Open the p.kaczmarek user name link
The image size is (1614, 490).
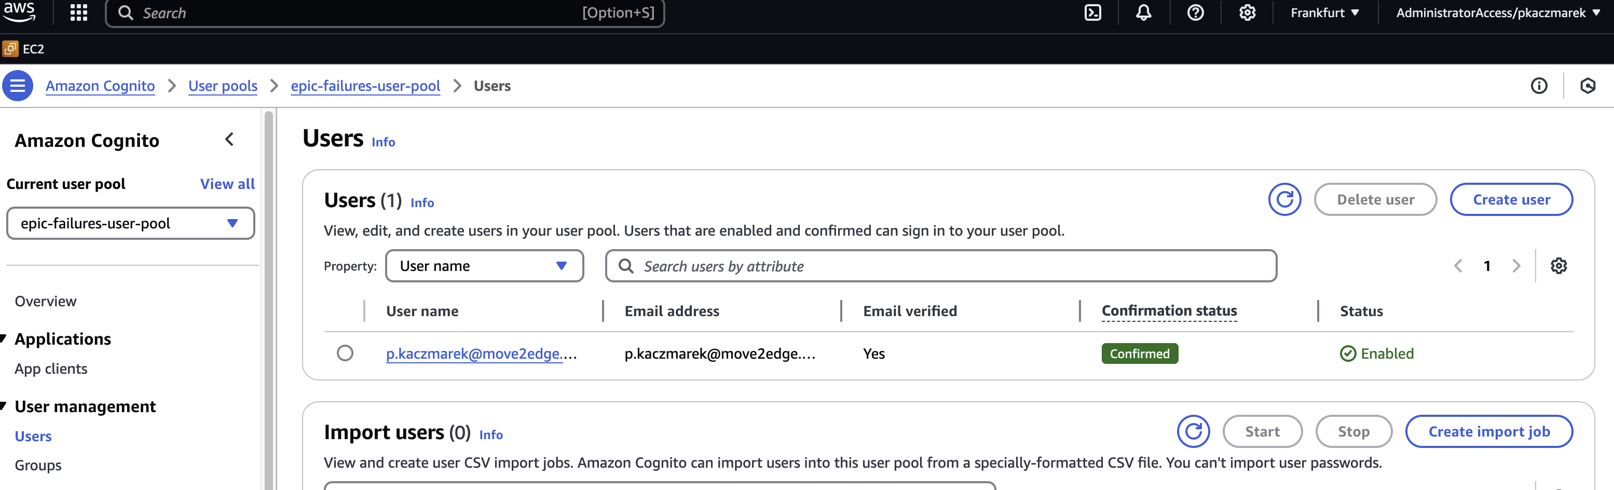[x=481, y=353]
